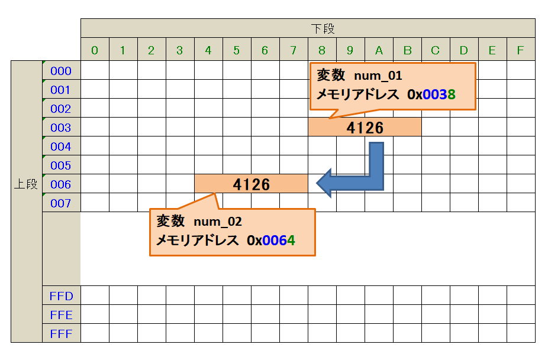Image resolution: width=548 pixels, height=351 pixels.
Task: Click the 下段 merged header cell
Action: point(308,28)
